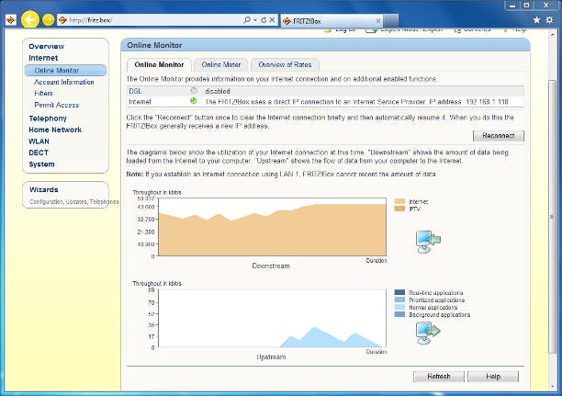Click the Configuration, Updates, Telephones text
This screenshot has width=562, height=396.
[74, 201]
